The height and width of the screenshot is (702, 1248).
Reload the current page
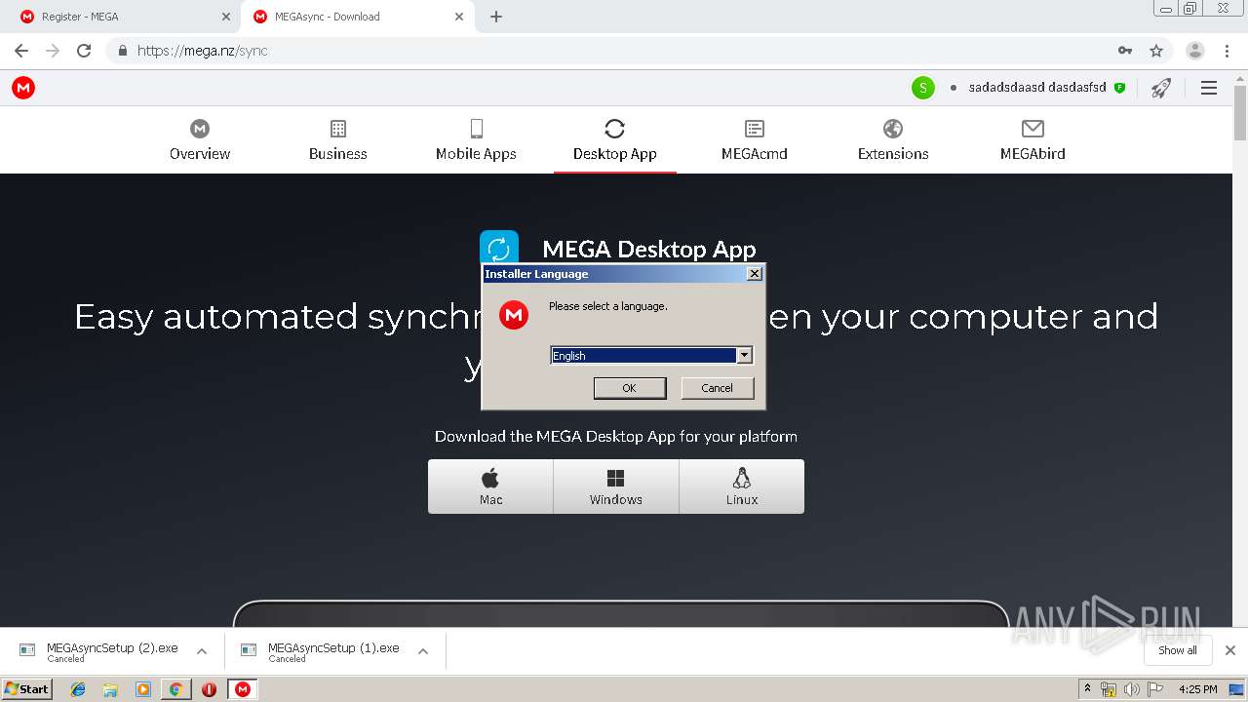click(x=84, y=51)
